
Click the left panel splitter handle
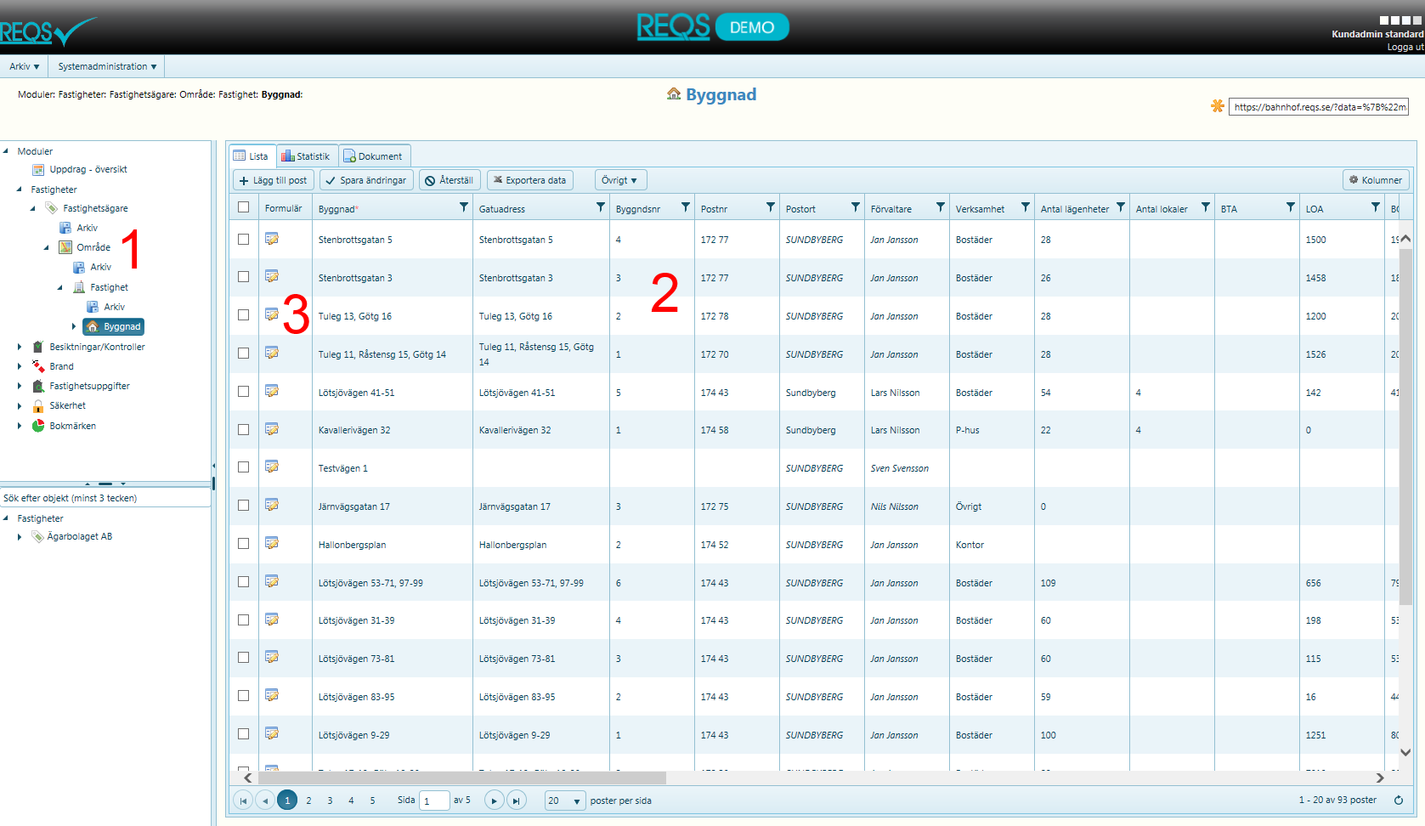click(213, 483)
